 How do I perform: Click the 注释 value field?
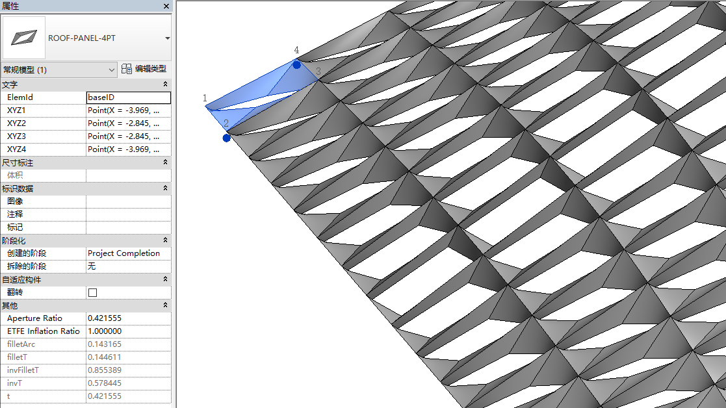pos(128,214)
